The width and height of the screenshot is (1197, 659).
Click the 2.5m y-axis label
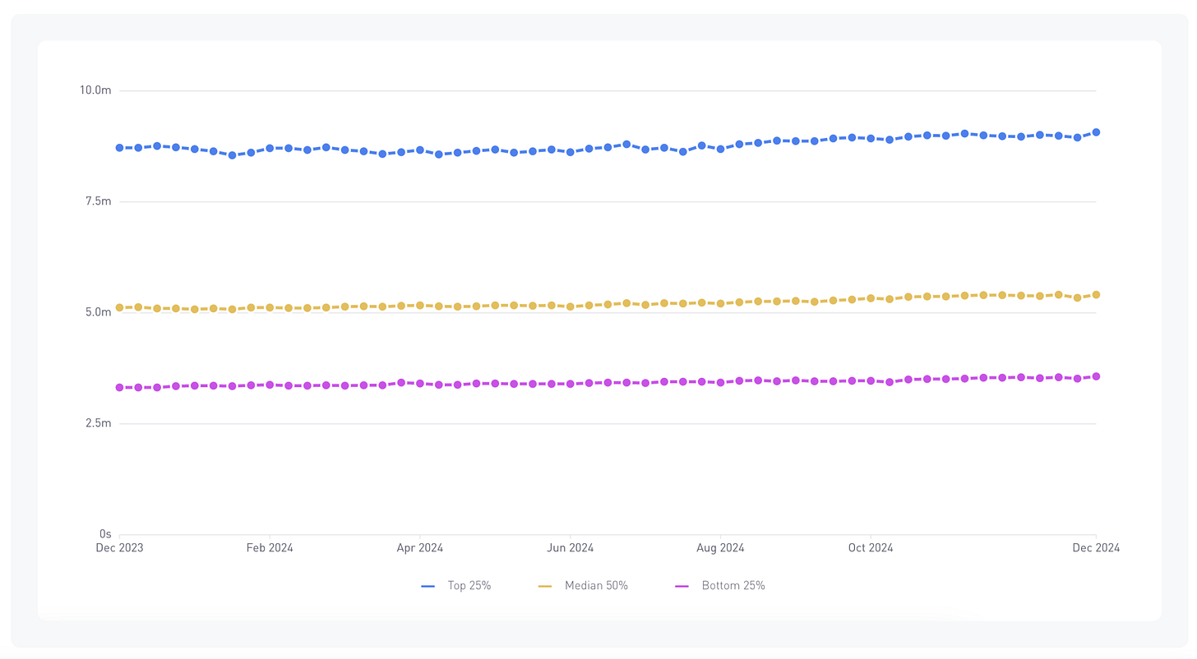pyautogui.click(x=98, y=423)
